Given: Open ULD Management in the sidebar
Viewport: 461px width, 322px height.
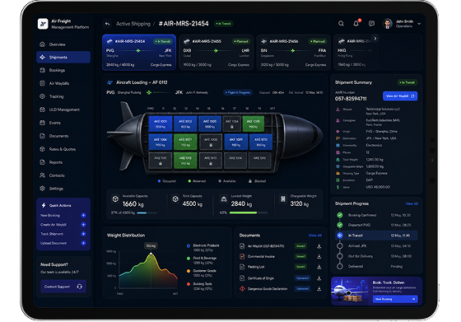Looking at the screenshot, I should 63,110.
